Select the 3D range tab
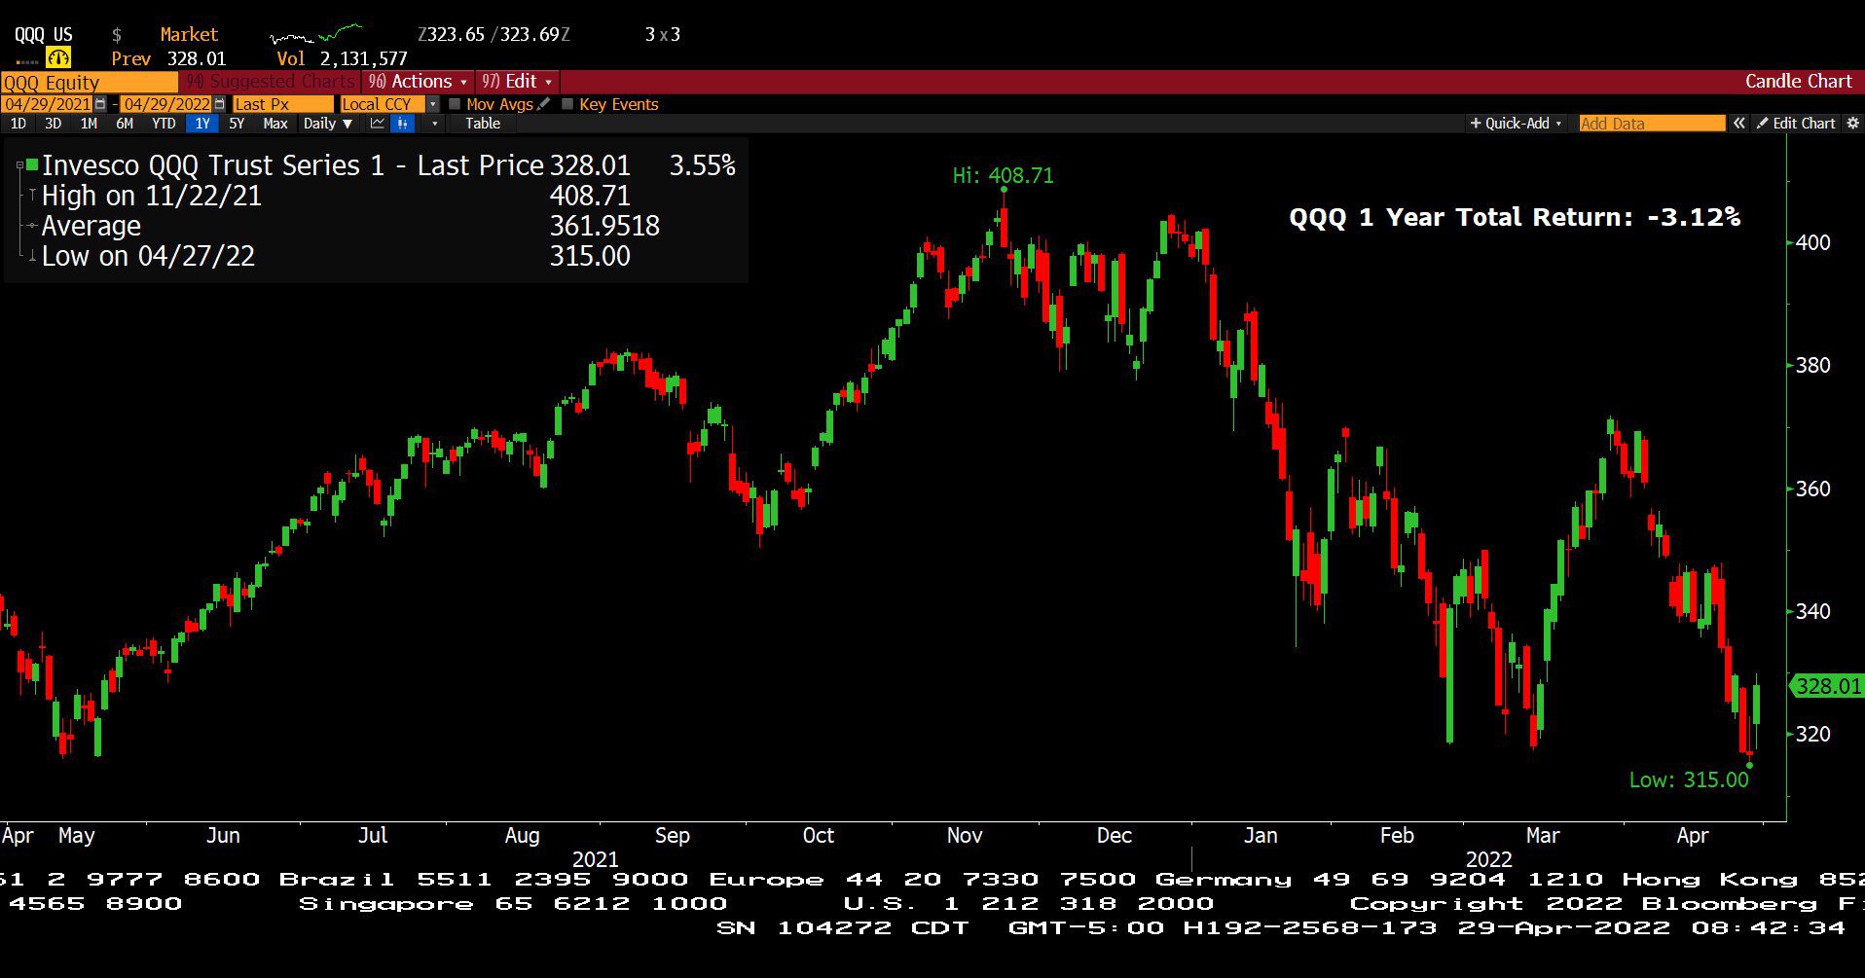Viewport: 1865px width, 978px height. pos(53,124)
